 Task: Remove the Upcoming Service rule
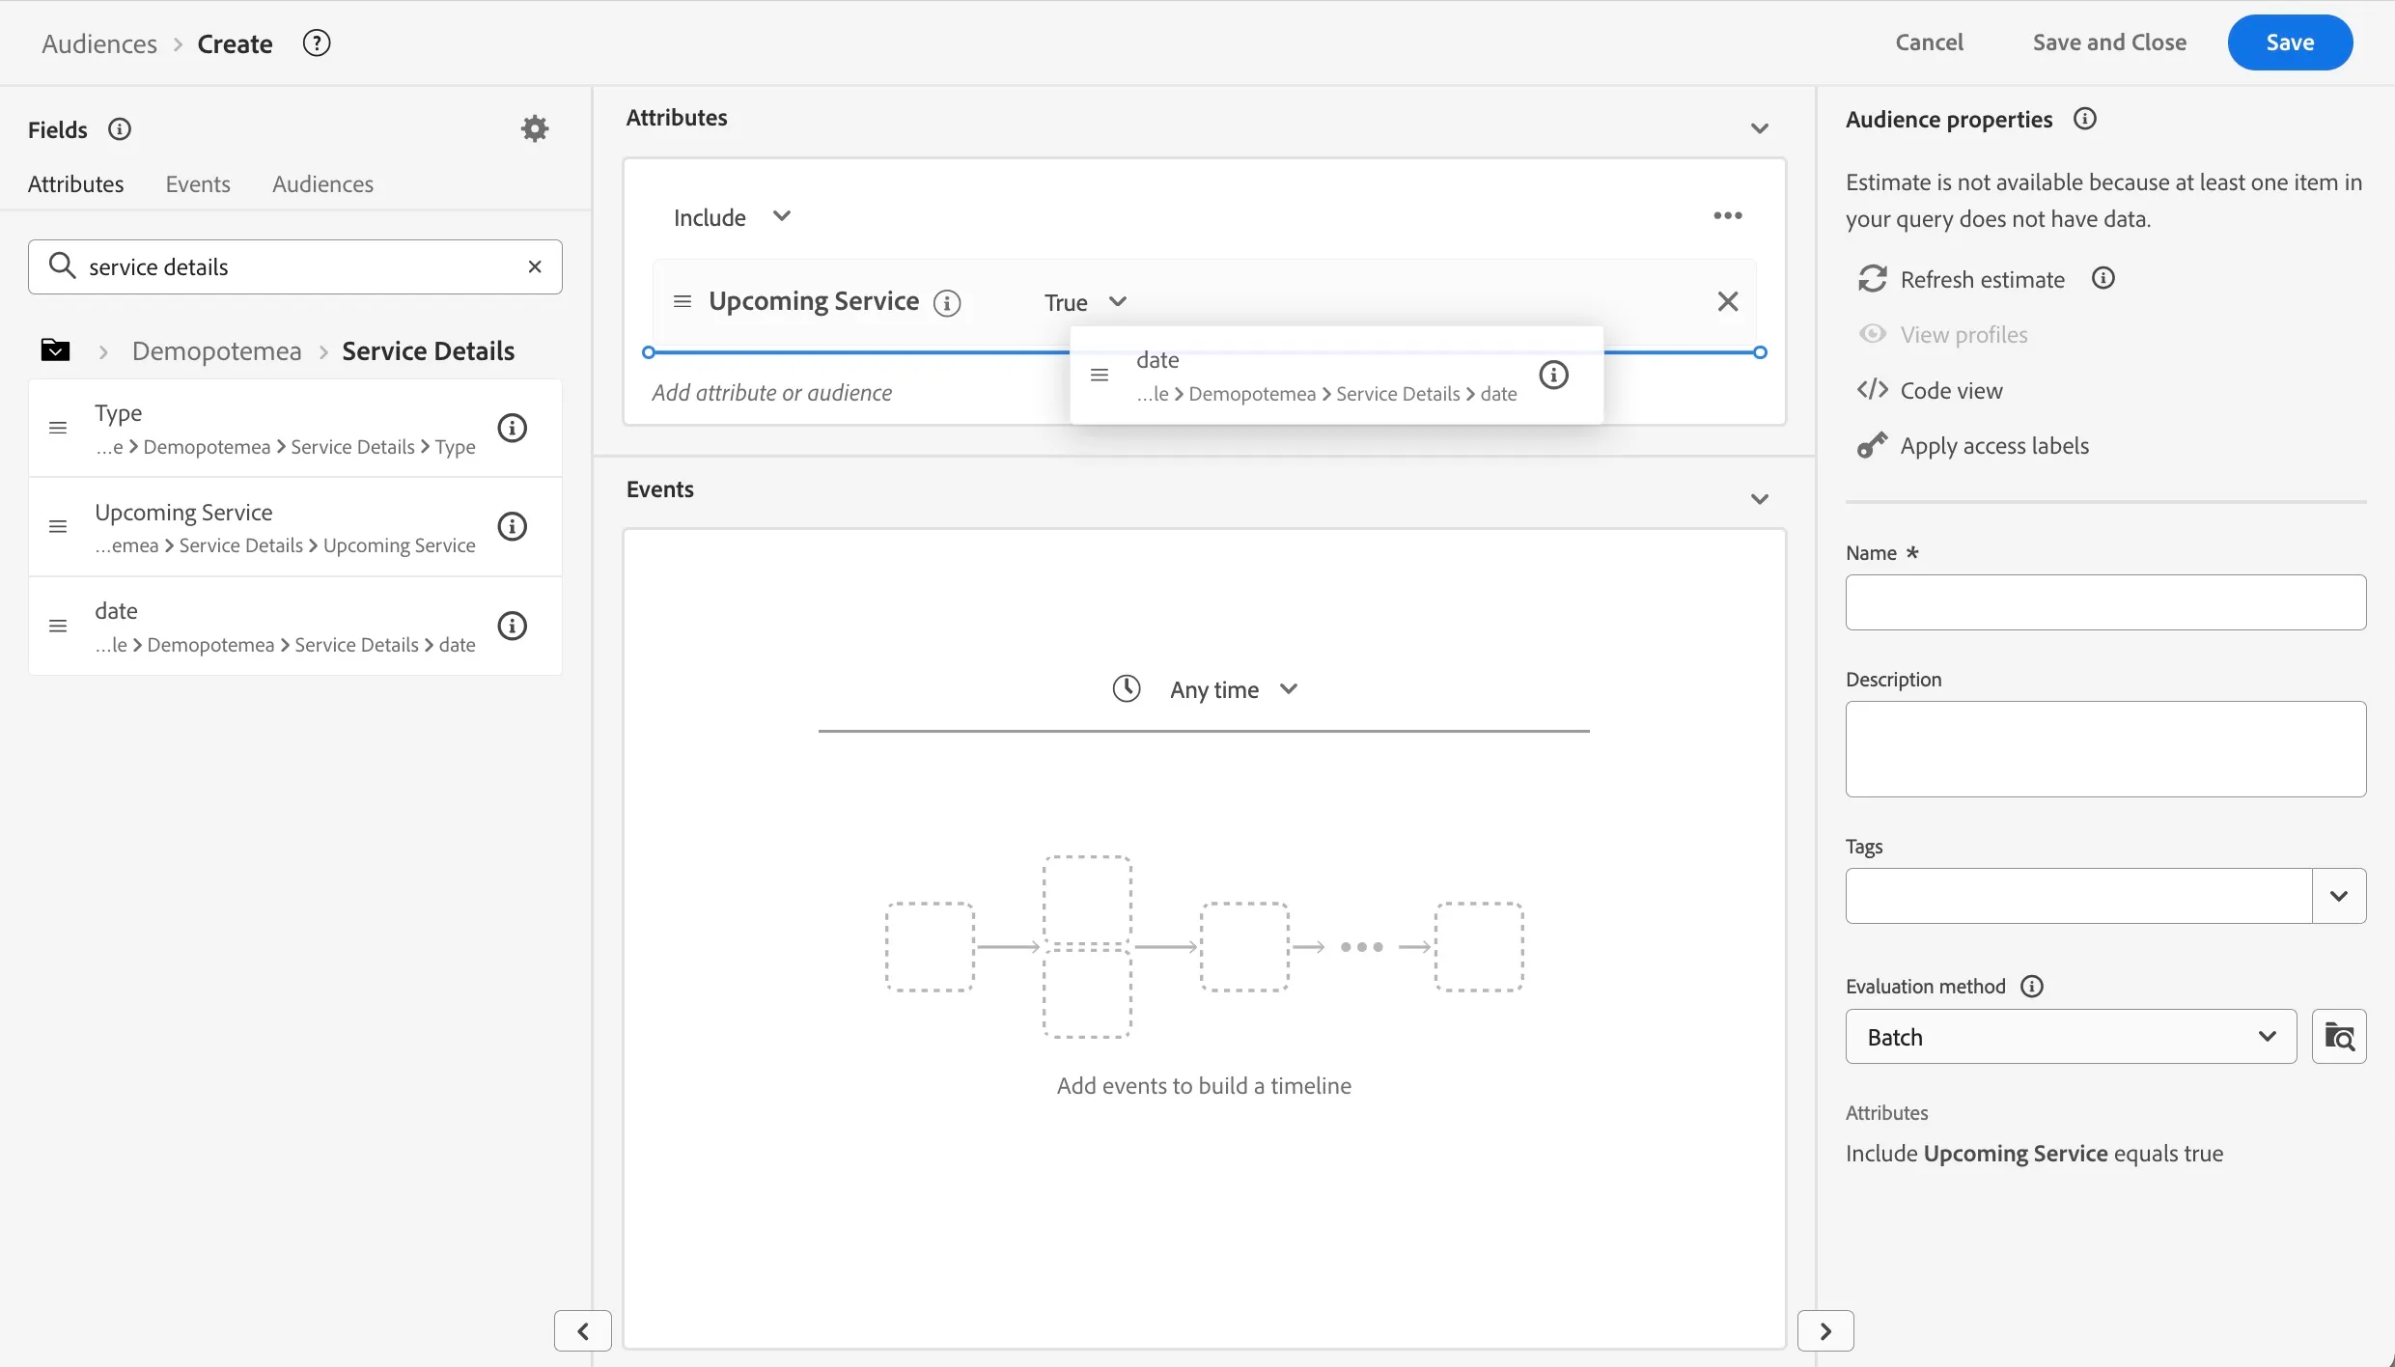point(1728,301)
